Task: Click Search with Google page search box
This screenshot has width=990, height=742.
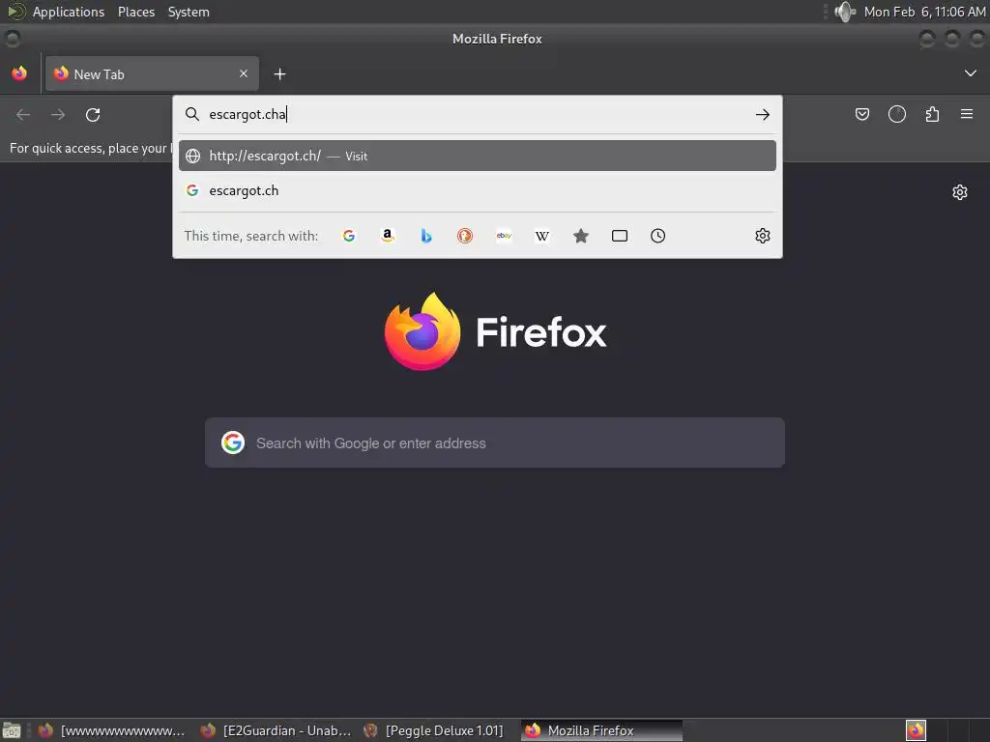Action: click(495, 442)
